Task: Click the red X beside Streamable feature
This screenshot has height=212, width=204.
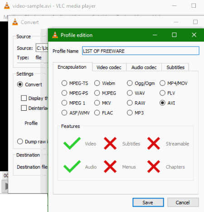Action: [x=154, y=143]
